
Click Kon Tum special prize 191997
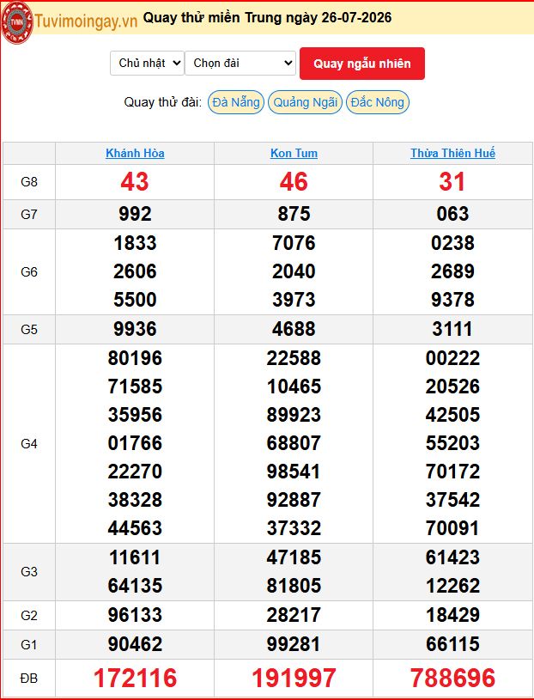[x=294, y=678]
